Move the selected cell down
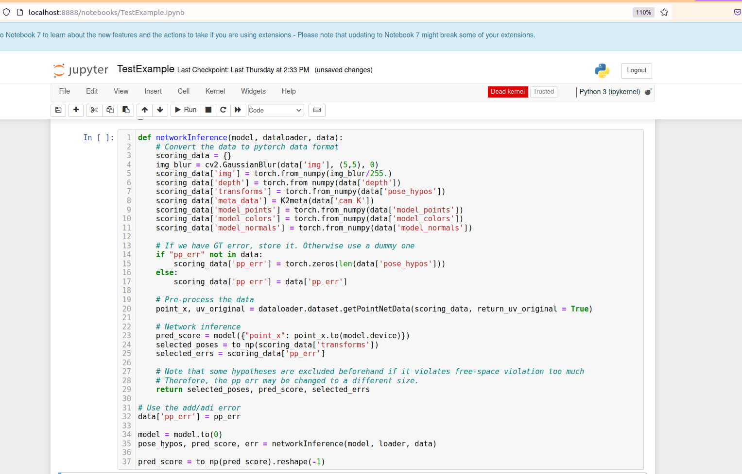742x474 pixels. [160, 110]
